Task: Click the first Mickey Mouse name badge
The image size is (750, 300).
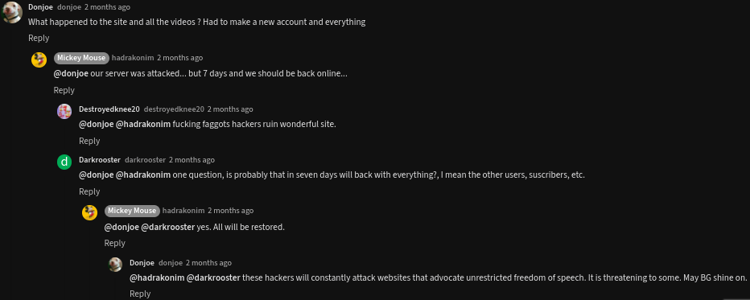Action: click(x=81, y=58)
